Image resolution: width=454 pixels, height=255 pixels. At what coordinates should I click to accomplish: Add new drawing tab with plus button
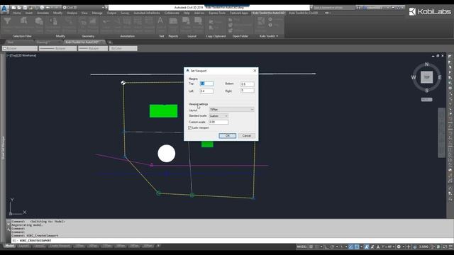point(110,42)
